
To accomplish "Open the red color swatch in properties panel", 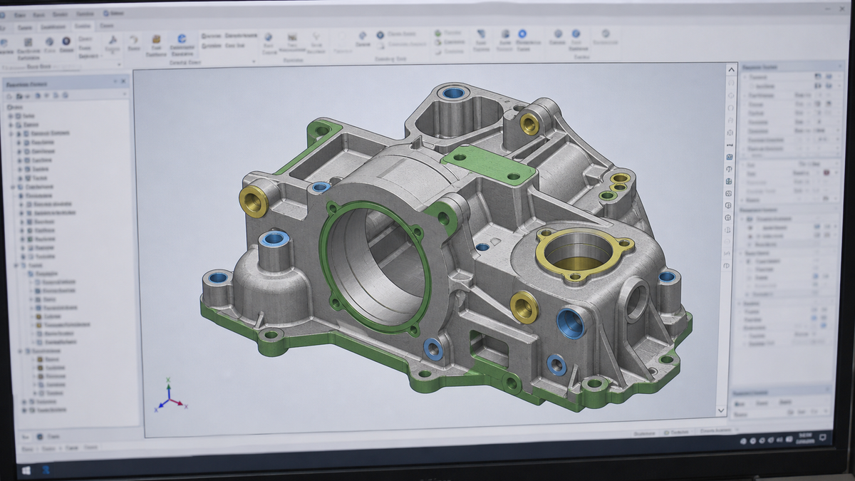I will pos(826,172).
